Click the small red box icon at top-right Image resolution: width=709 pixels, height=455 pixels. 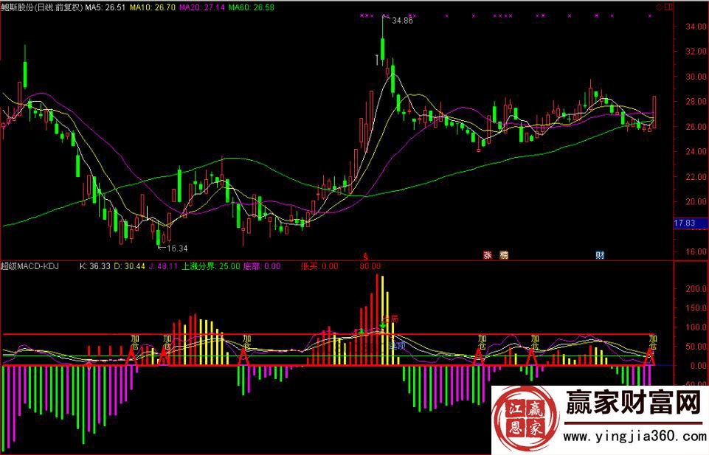click(x=668, y=7)
